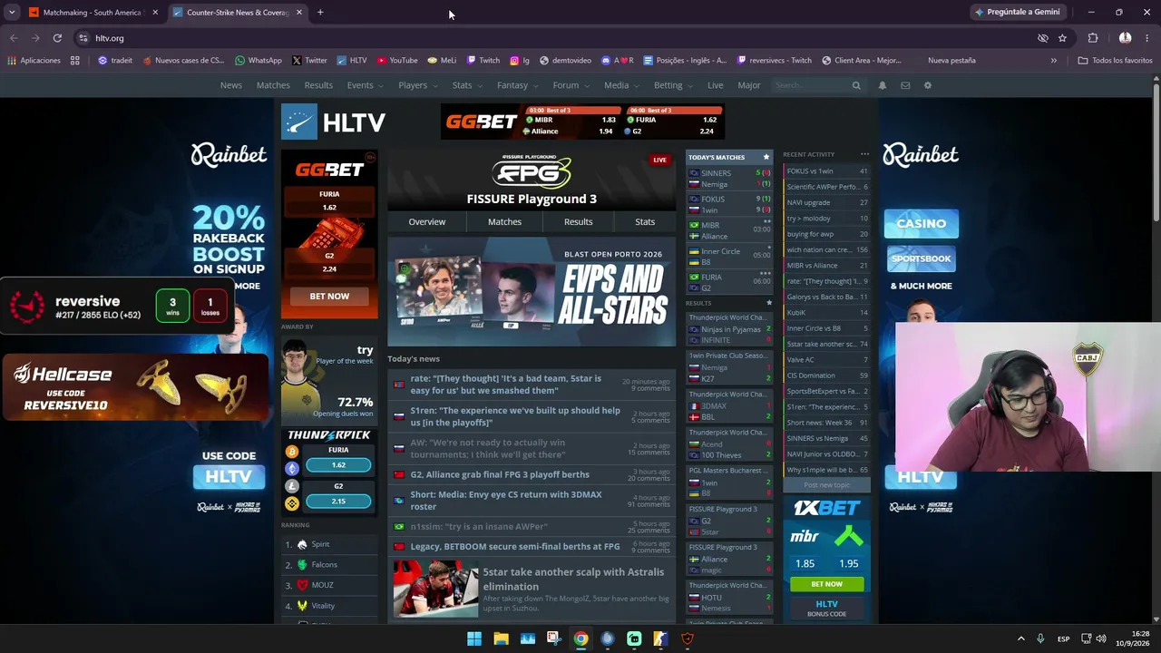This screenshot has width=1161, height=653.
Task: Open the Chrome tab search dropdown arrow
Action: coord(12,13)
